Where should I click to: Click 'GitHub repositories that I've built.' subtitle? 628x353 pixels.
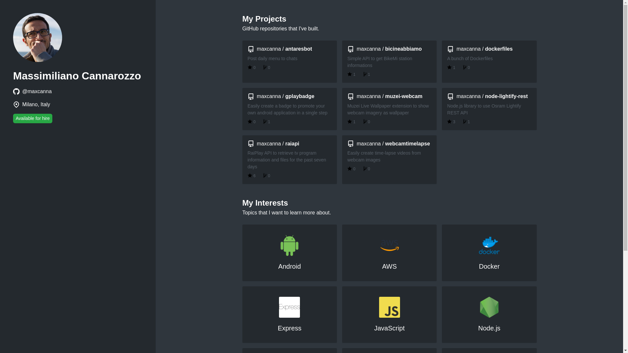tap(281, 29)
